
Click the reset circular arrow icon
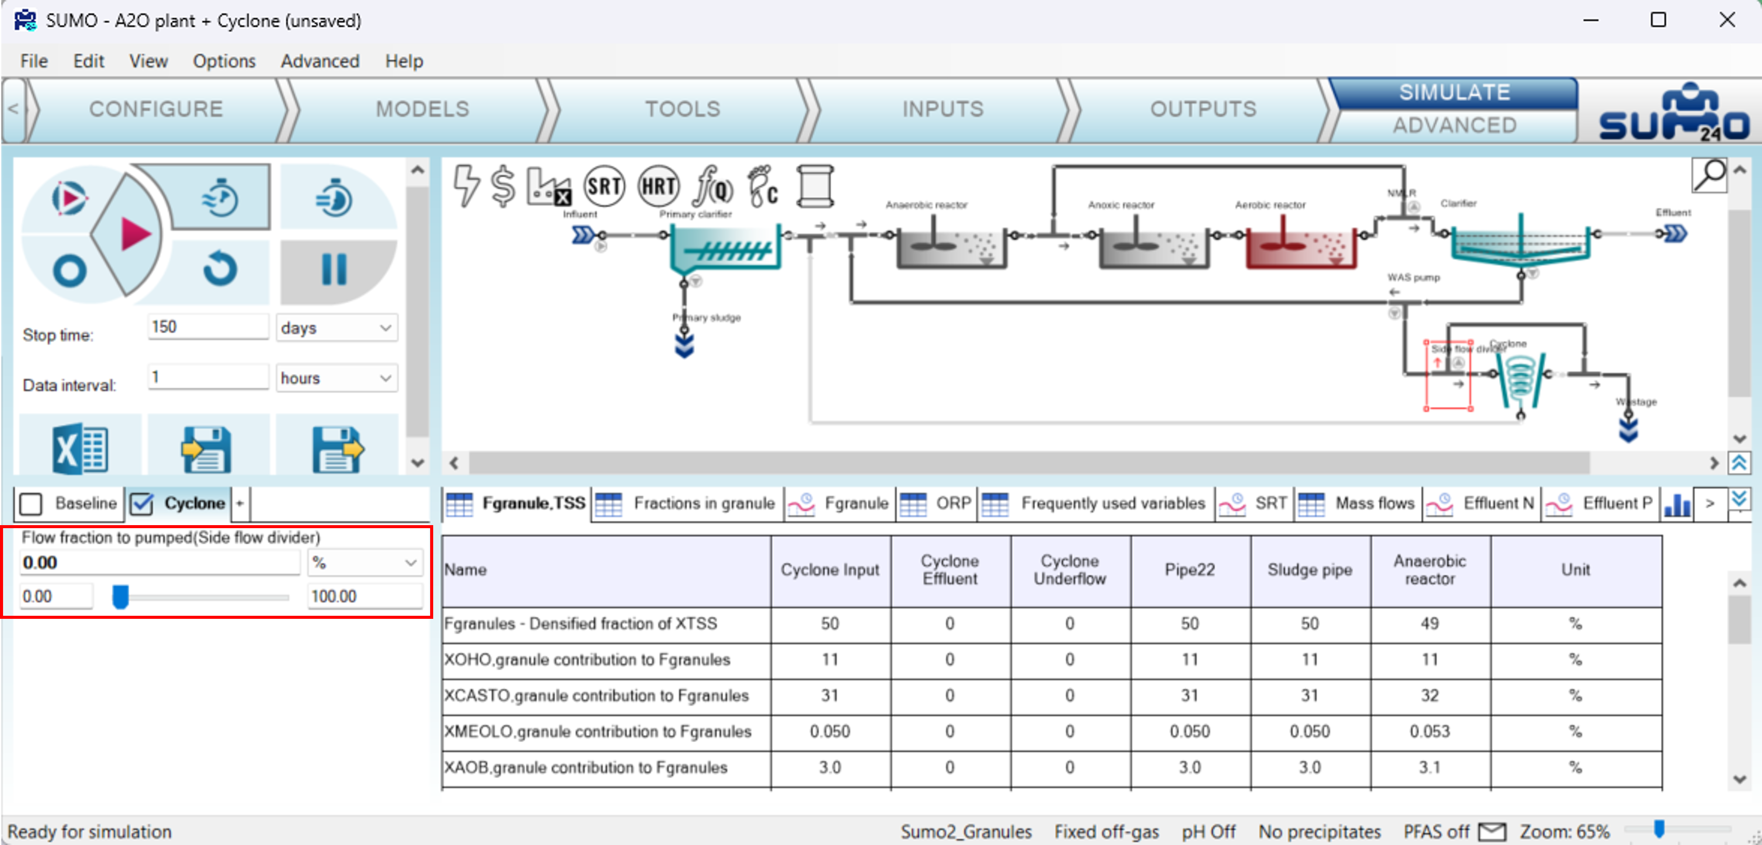[x=220, y=268]
